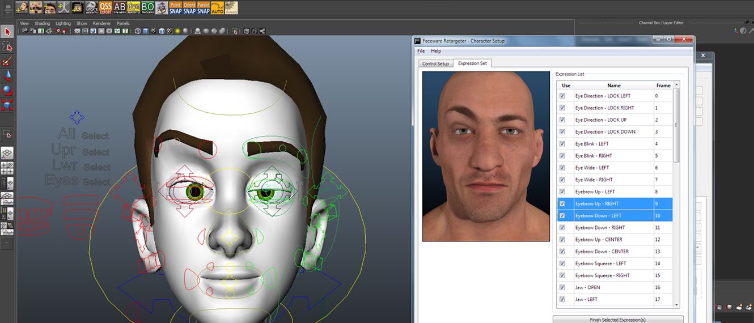
Task: Open the viewport Shading menu
Action: tap(43, 23)
